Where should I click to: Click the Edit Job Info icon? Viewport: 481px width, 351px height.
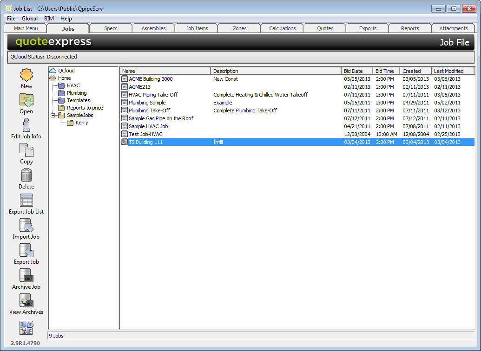tap(26, 125)
